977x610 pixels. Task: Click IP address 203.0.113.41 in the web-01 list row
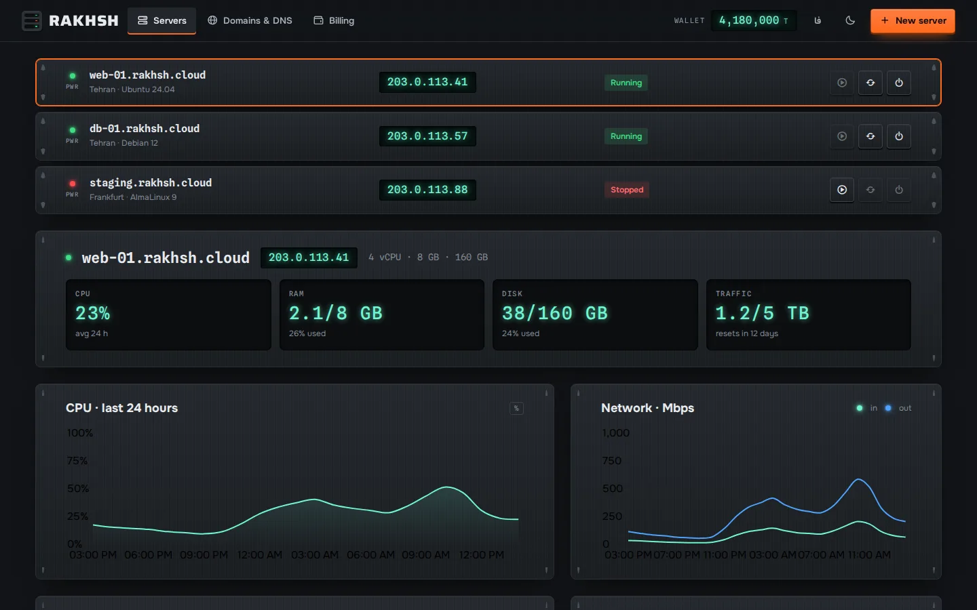coord(427,82)
